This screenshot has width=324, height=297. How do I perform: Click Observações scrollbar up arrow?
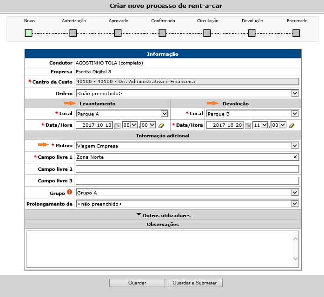[296, 239]
